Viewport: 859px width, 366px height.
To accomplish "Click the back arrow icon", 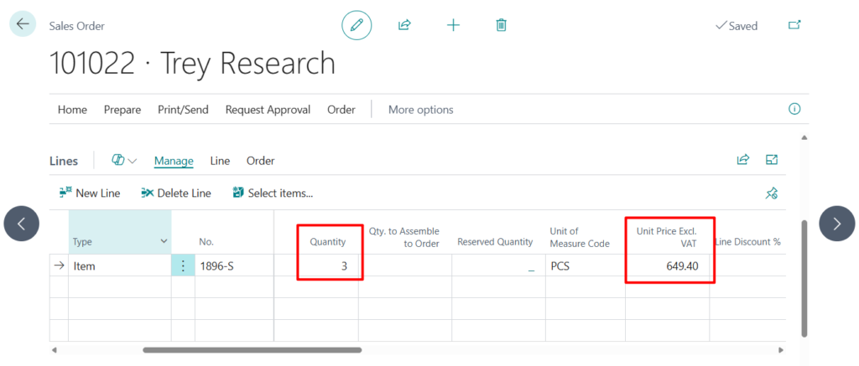I will 22,24.
